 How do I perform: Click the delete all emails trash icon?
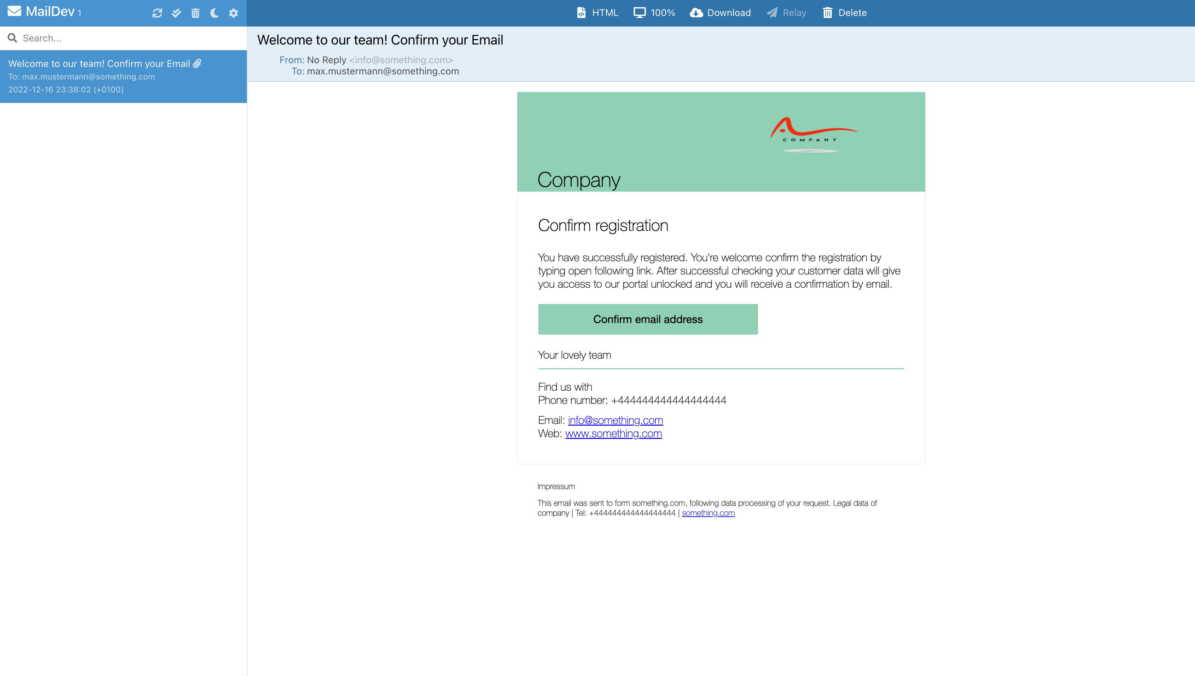point(195,13)
